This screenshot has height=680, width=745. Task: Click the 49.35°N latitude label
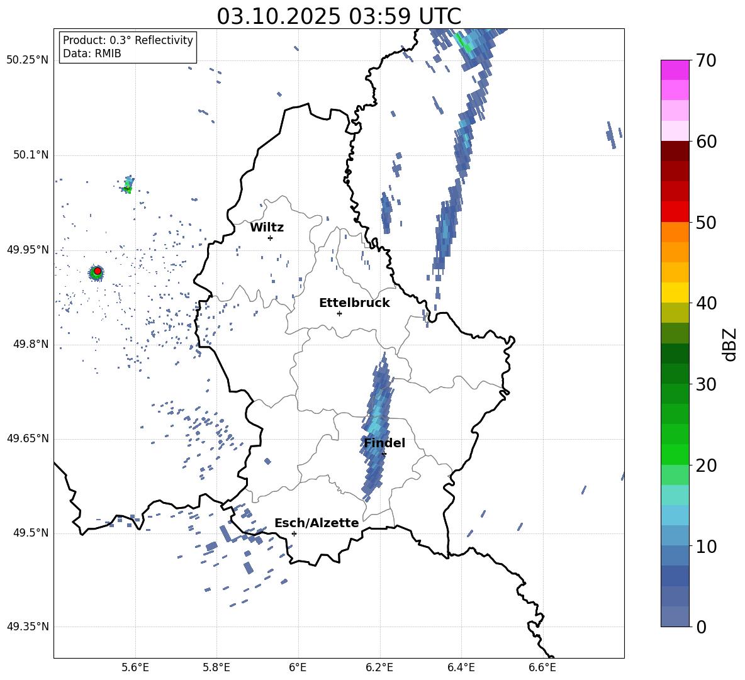coord(28,627)
